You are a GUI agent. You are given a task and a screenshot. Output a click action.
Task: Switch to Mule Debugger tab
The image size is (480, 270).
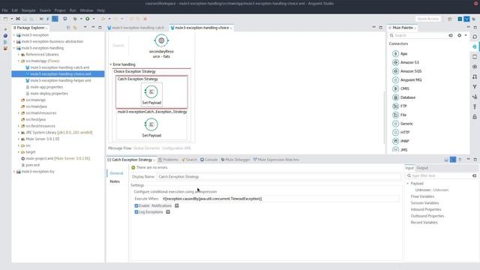(x=235, y=160)
